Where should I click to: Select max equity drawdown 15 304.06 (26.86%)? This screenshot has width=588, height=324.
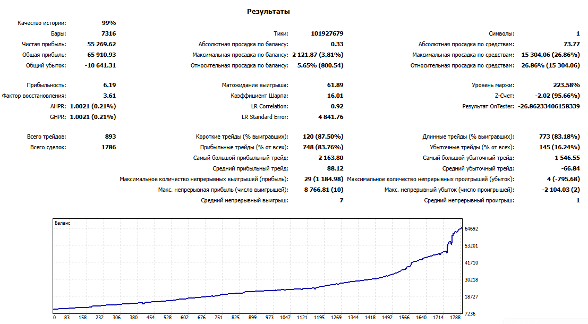tap(550, 55)
